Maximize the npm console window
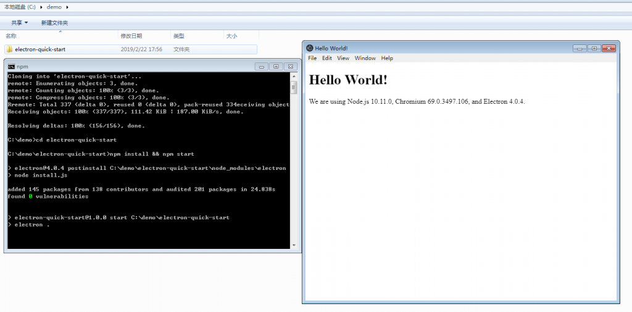Image resolution: width=632 pixels, height=312 pixels. pyautogui.click(x=276, y=67)
